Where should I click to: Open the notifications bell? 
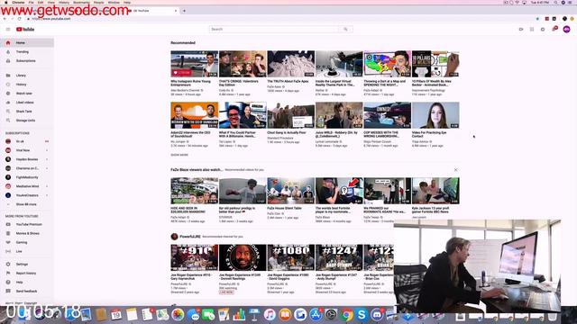pos(554,29)
